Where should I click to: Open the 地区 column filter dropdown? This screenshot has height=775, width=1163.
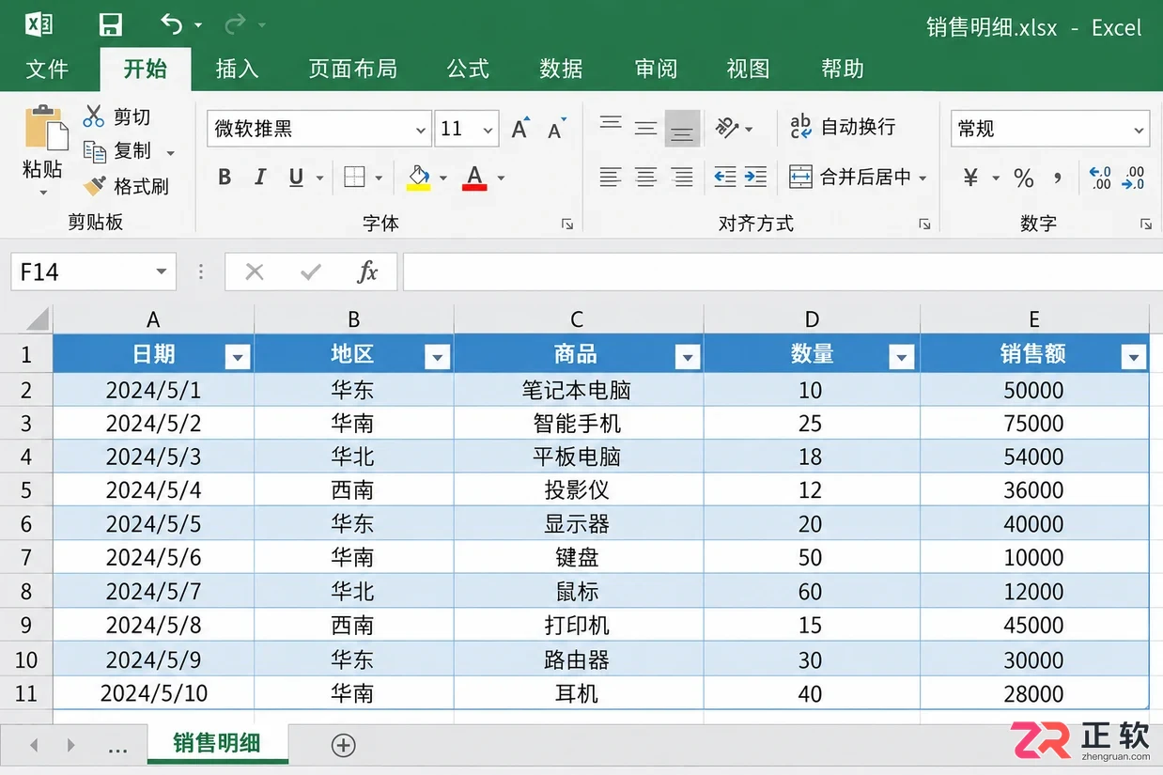click(437, 356)
